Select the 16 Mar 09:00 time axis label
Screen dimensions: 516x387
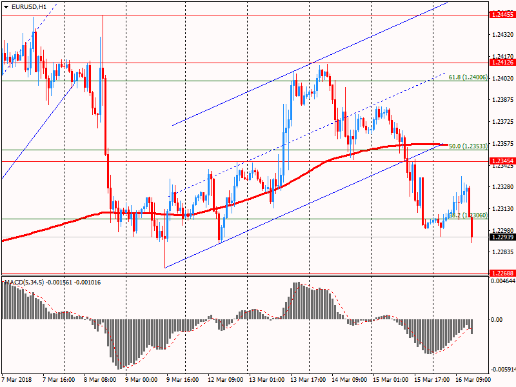[473, 380]
